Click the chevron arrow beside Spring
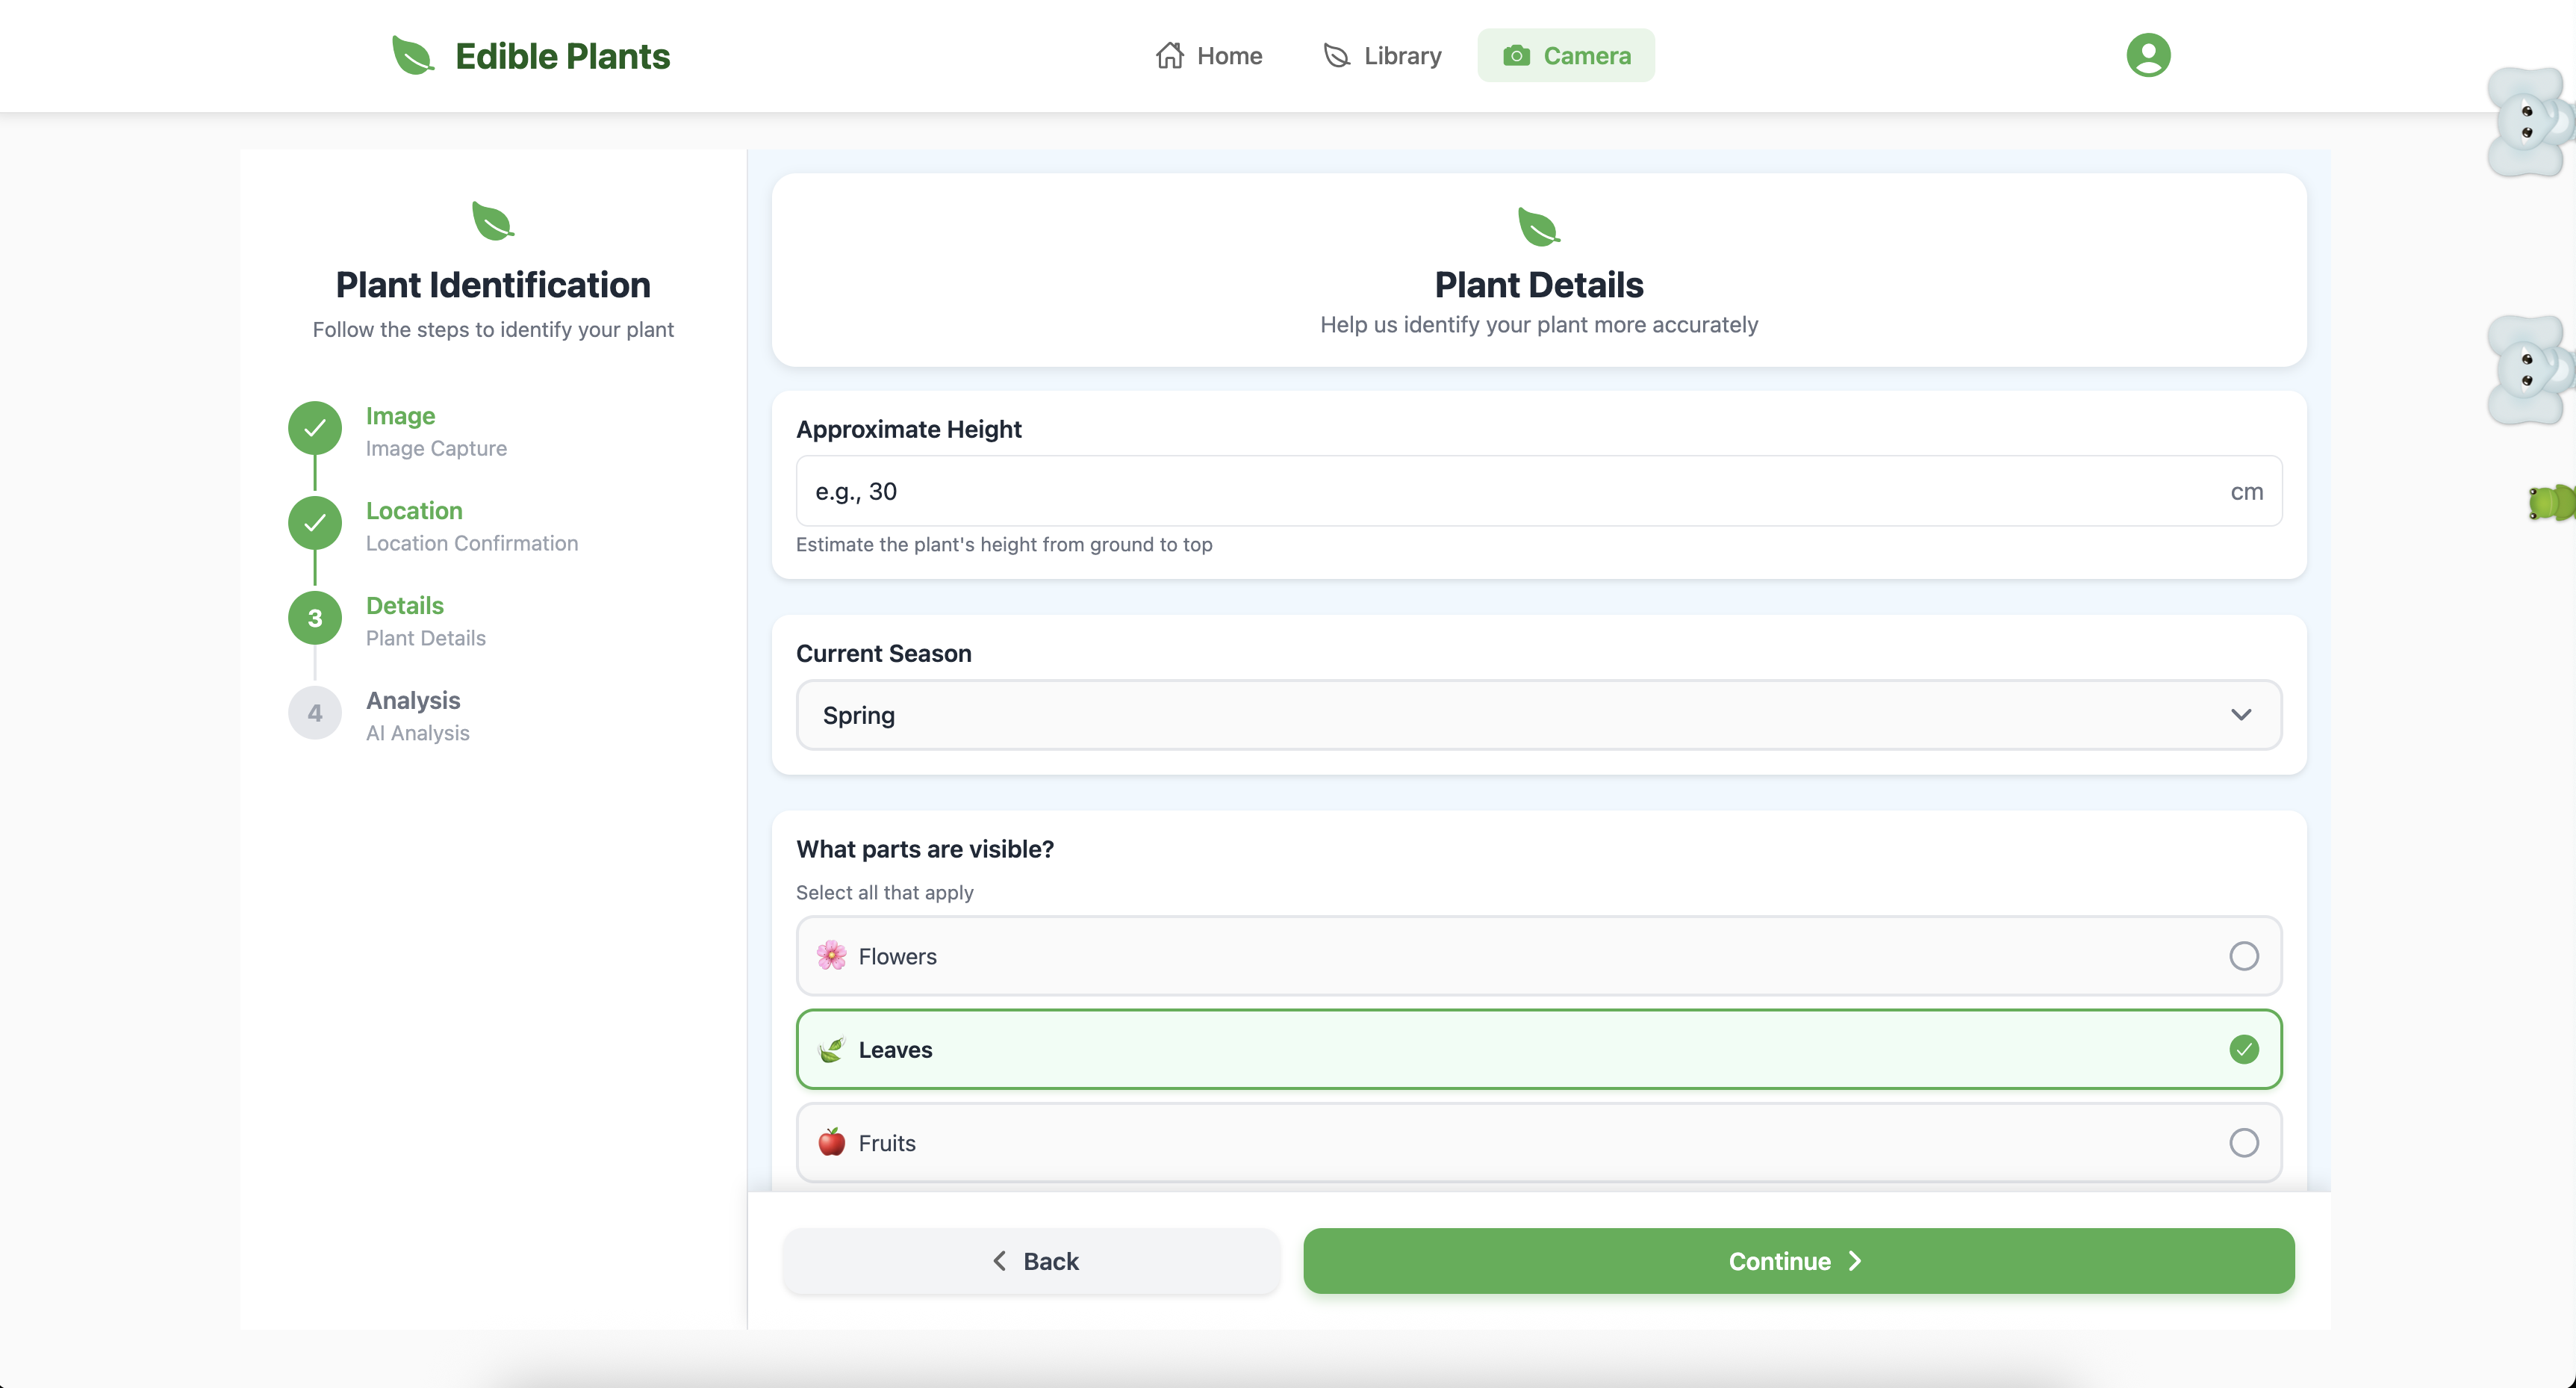Viewport: 2576px width, 1388px height. tap(2241, 714)
